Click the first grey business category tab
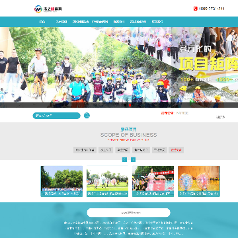The width and height of the screenshot is (238, 238). [x=85, y=150]
